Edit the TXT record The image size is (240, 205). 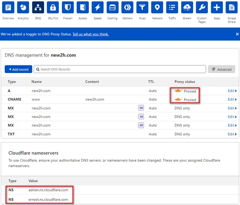232,134
